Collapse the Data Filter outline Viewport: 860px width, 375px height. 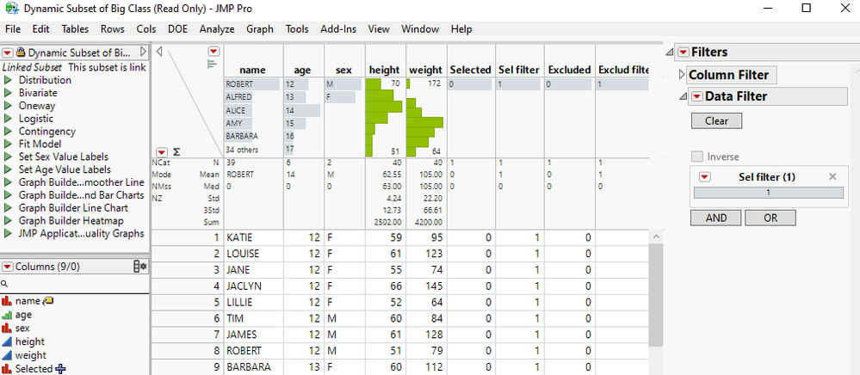coord(683,96)
